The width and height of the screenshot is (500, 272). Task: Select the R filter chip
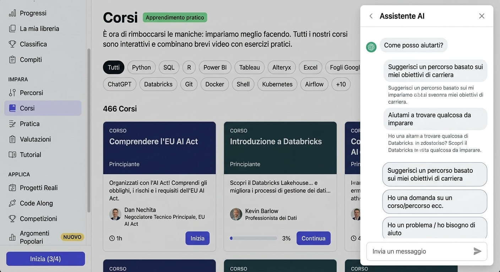pyautogui.click(x=189, y=67)
